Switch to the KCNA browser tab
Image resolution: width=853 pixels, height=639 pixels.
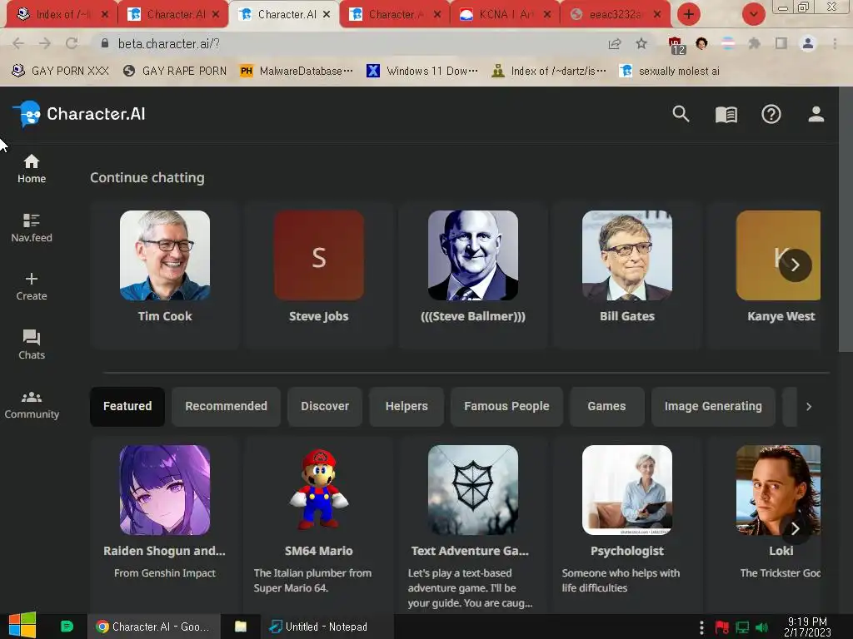pyautogui.click(x=504, y=15)
